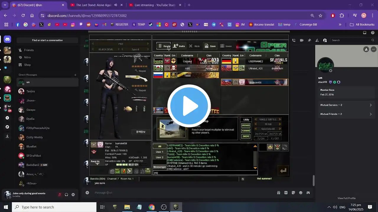This screenshot has height=212, width=378.
Task: Click the chat area scrollbar
Action: [x=314, y=180]
